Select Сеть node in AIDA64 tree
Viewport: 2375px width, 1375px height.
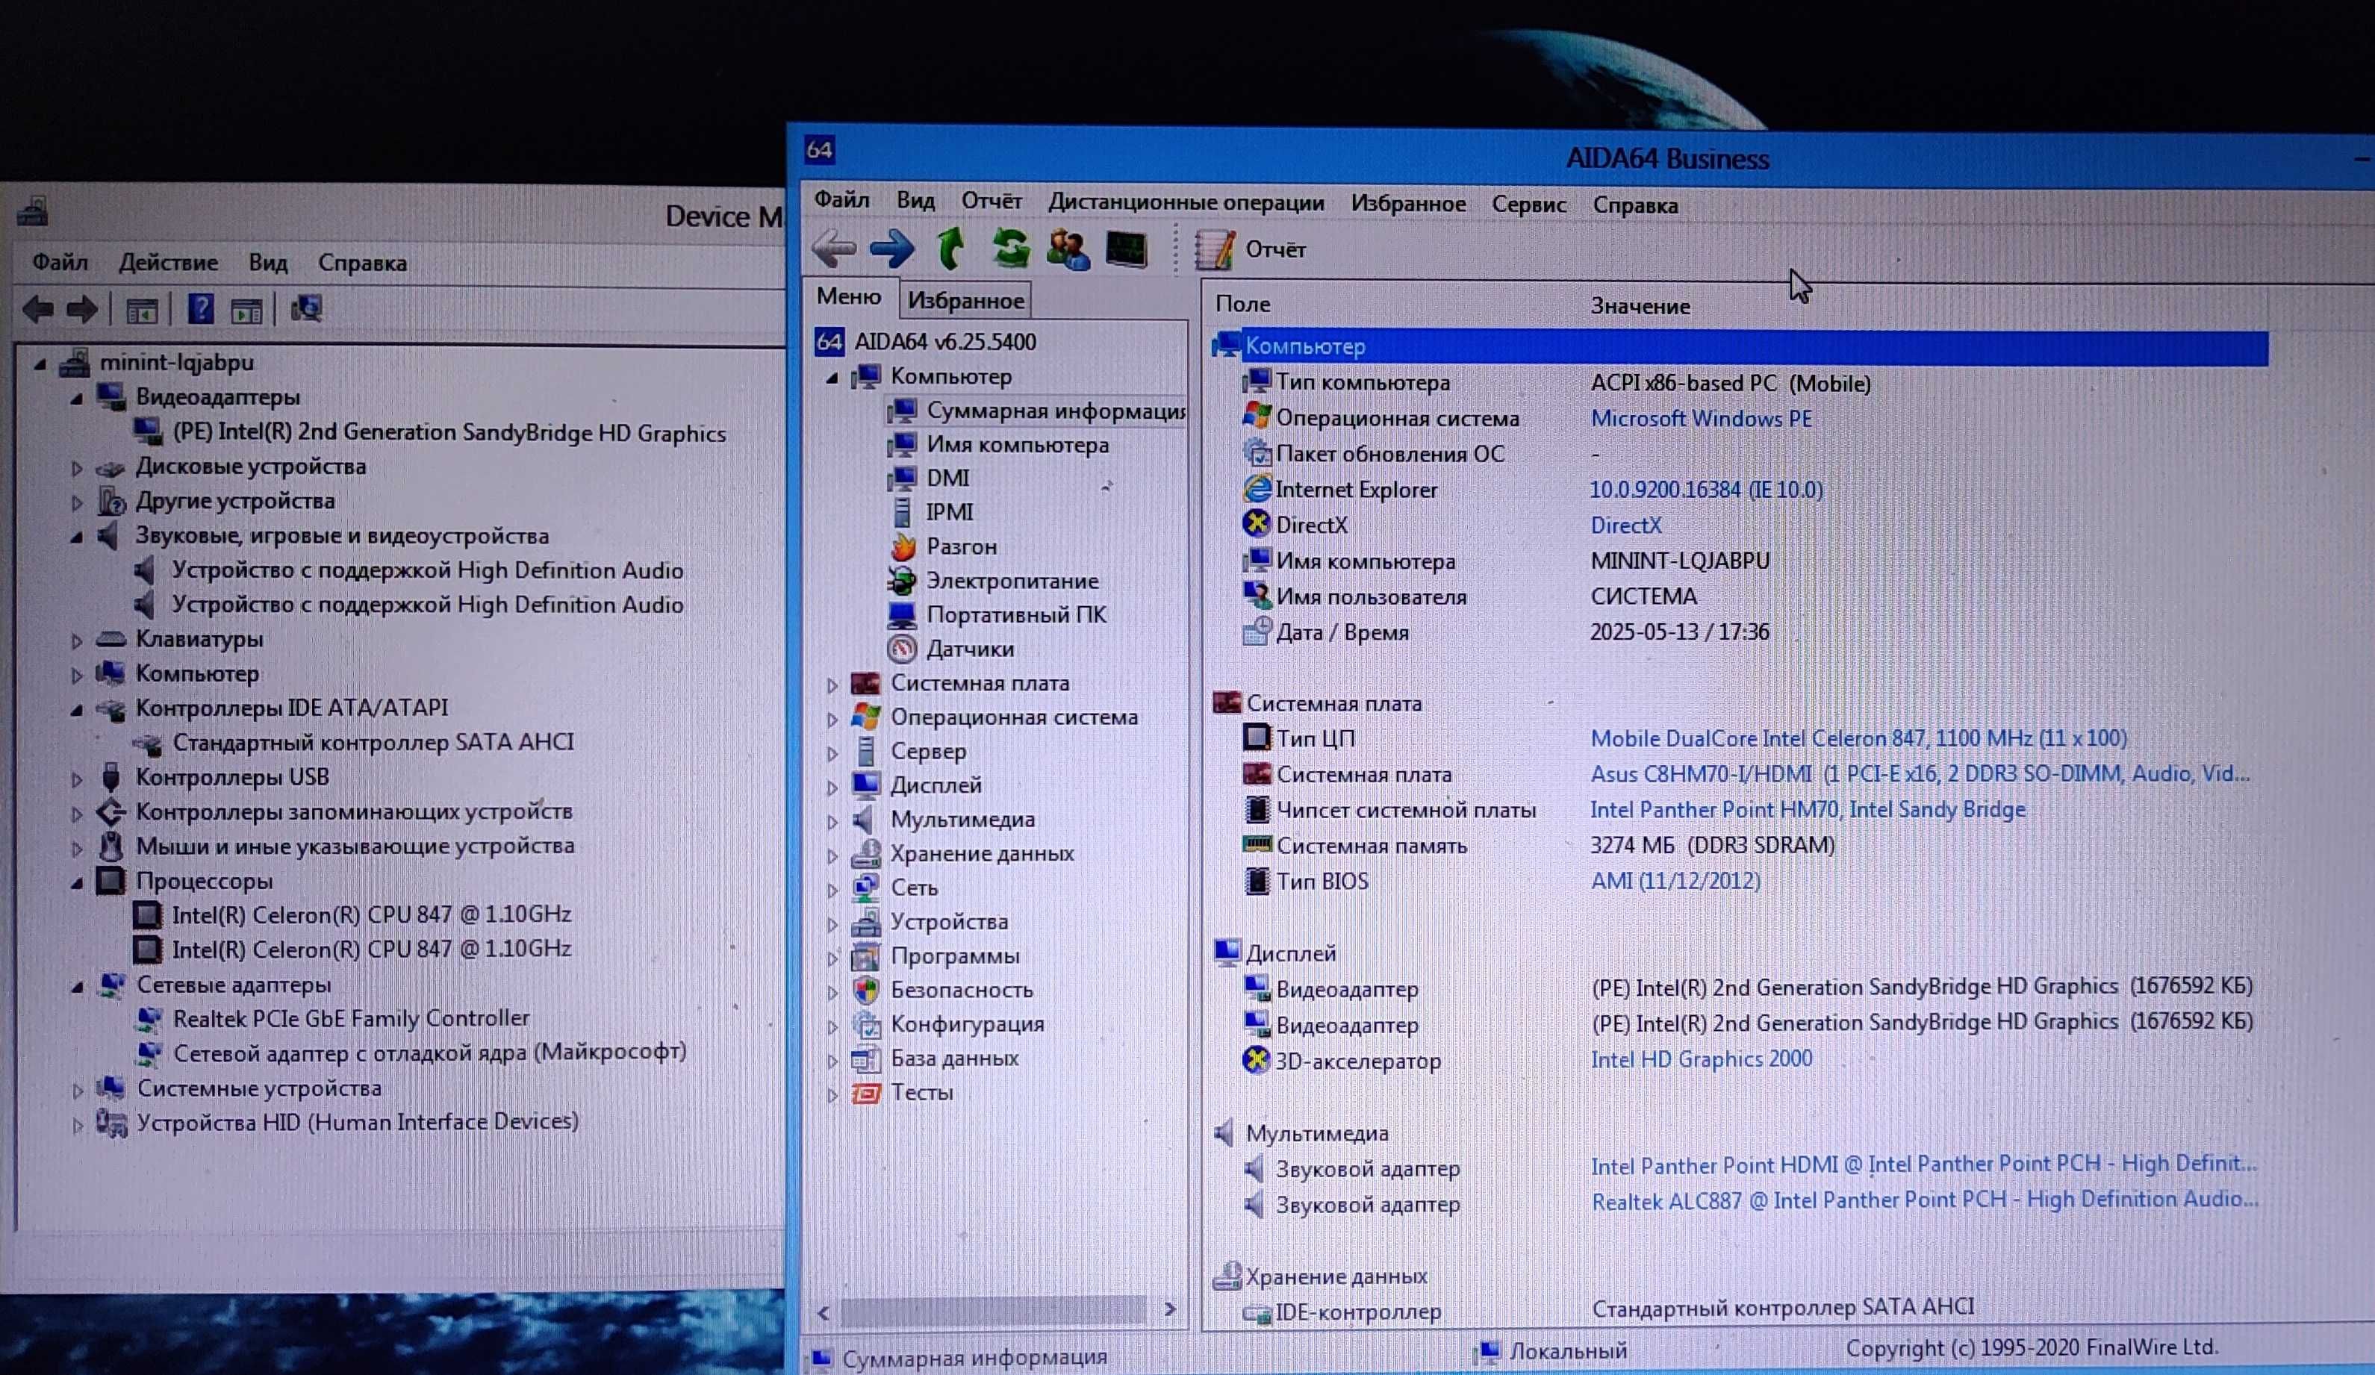click(x=913, y=888)
